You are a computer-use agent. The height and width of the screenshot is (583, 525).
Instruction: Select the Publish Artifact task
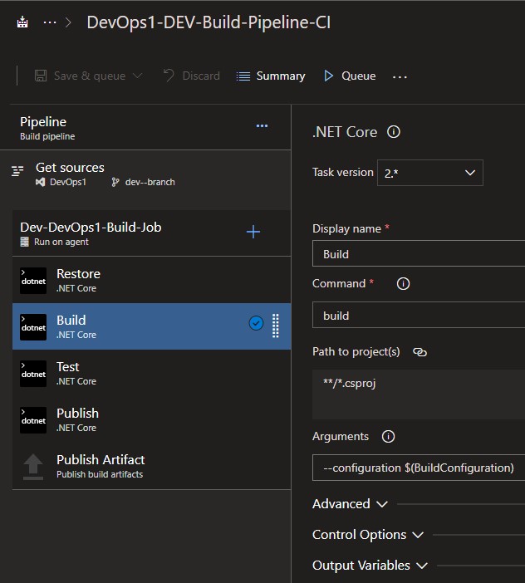click(x=152, y=466)
